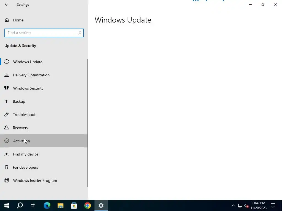Launch Google Chrome from taskbar
282x211 pixels.
[88, 206]
